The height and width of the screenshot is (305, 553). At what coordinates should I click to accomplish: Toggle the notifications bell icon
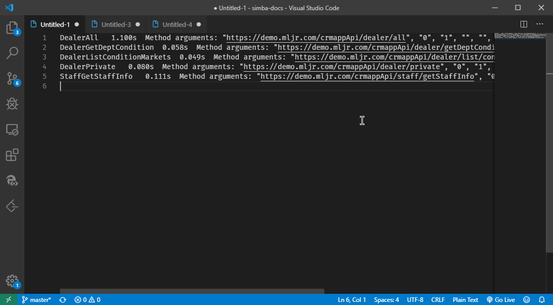(541, 299)
